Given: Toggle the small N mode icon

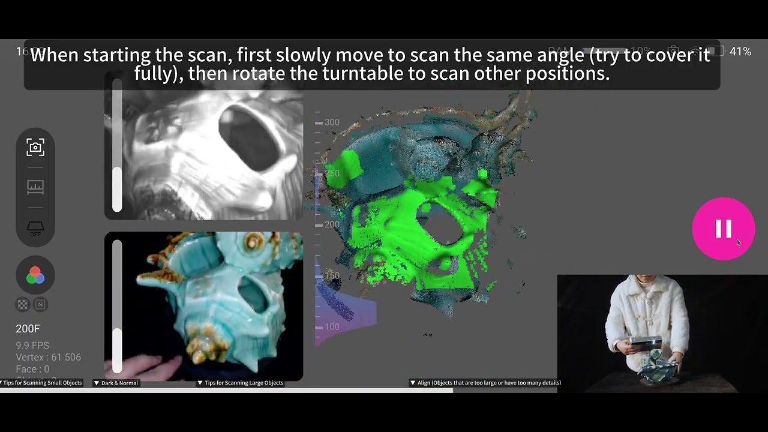Looking at the screenshot, I should click(40, 305).
